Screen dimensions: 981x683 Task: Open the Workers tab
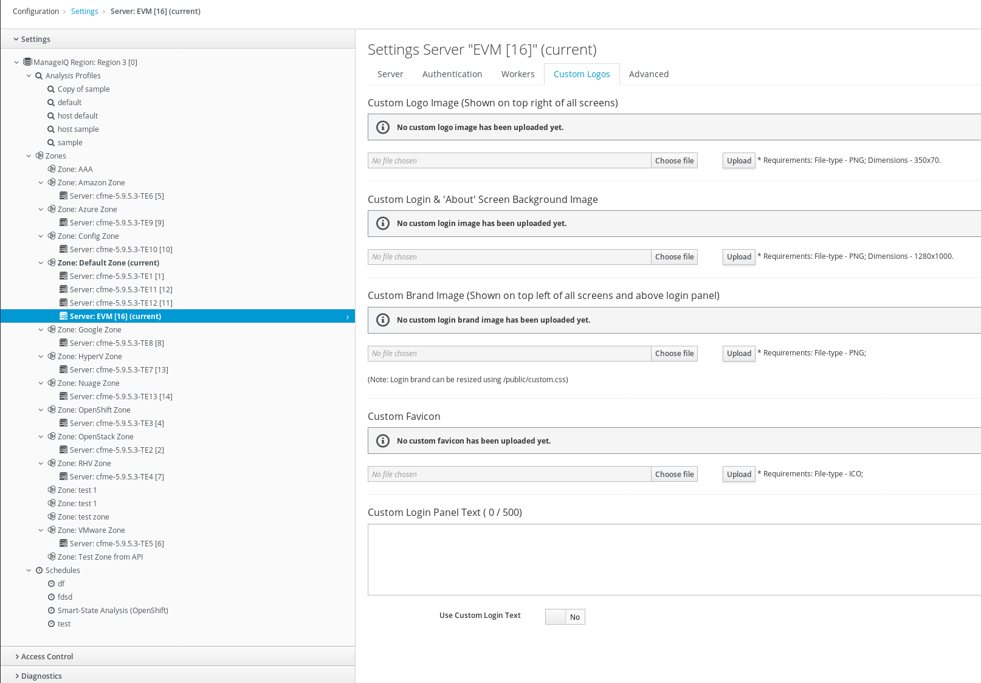(518, 74)
